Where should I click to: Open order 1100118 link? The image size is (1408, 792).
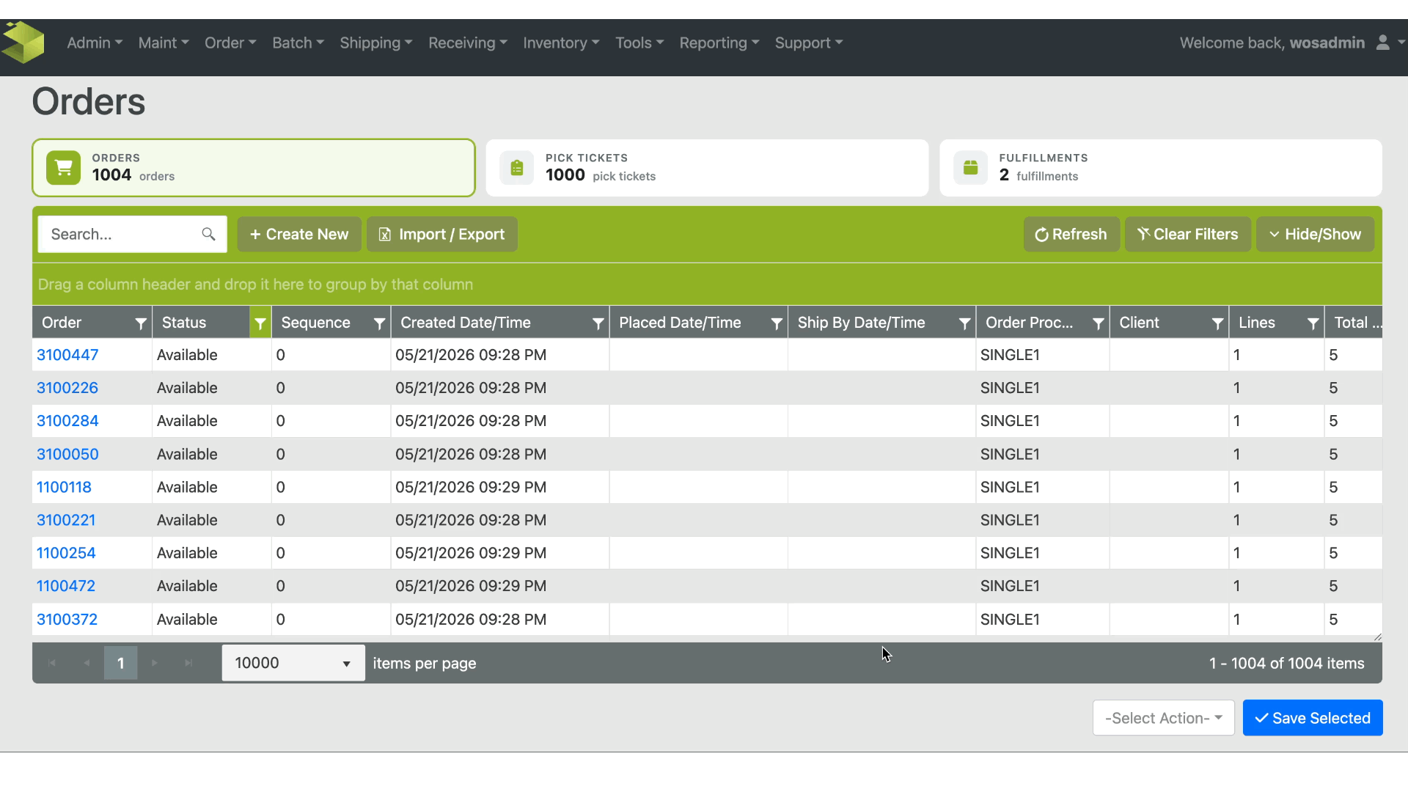(x=64, y=487)
